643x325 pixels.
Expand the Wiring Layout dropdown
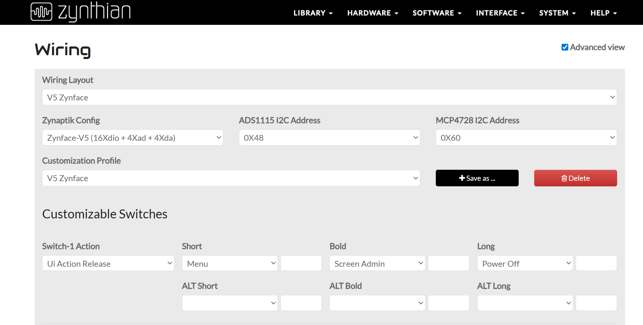click(329, 97)
